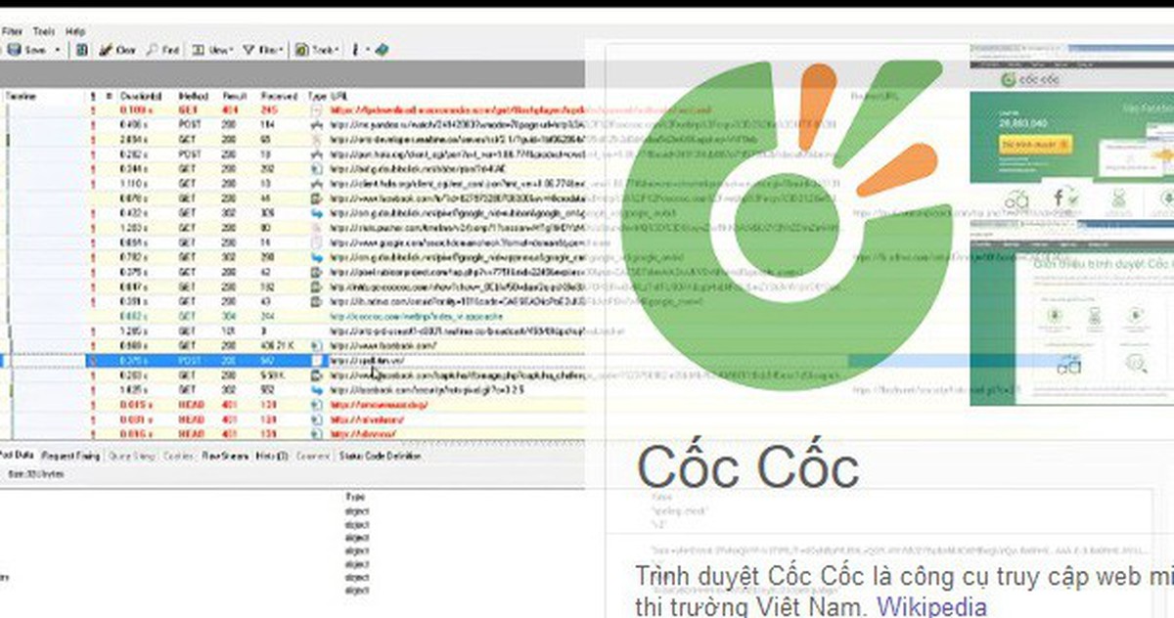The image size is (1174, 618).
Task: Switch to the Status Code Definition tab
Action: point(379,456)
